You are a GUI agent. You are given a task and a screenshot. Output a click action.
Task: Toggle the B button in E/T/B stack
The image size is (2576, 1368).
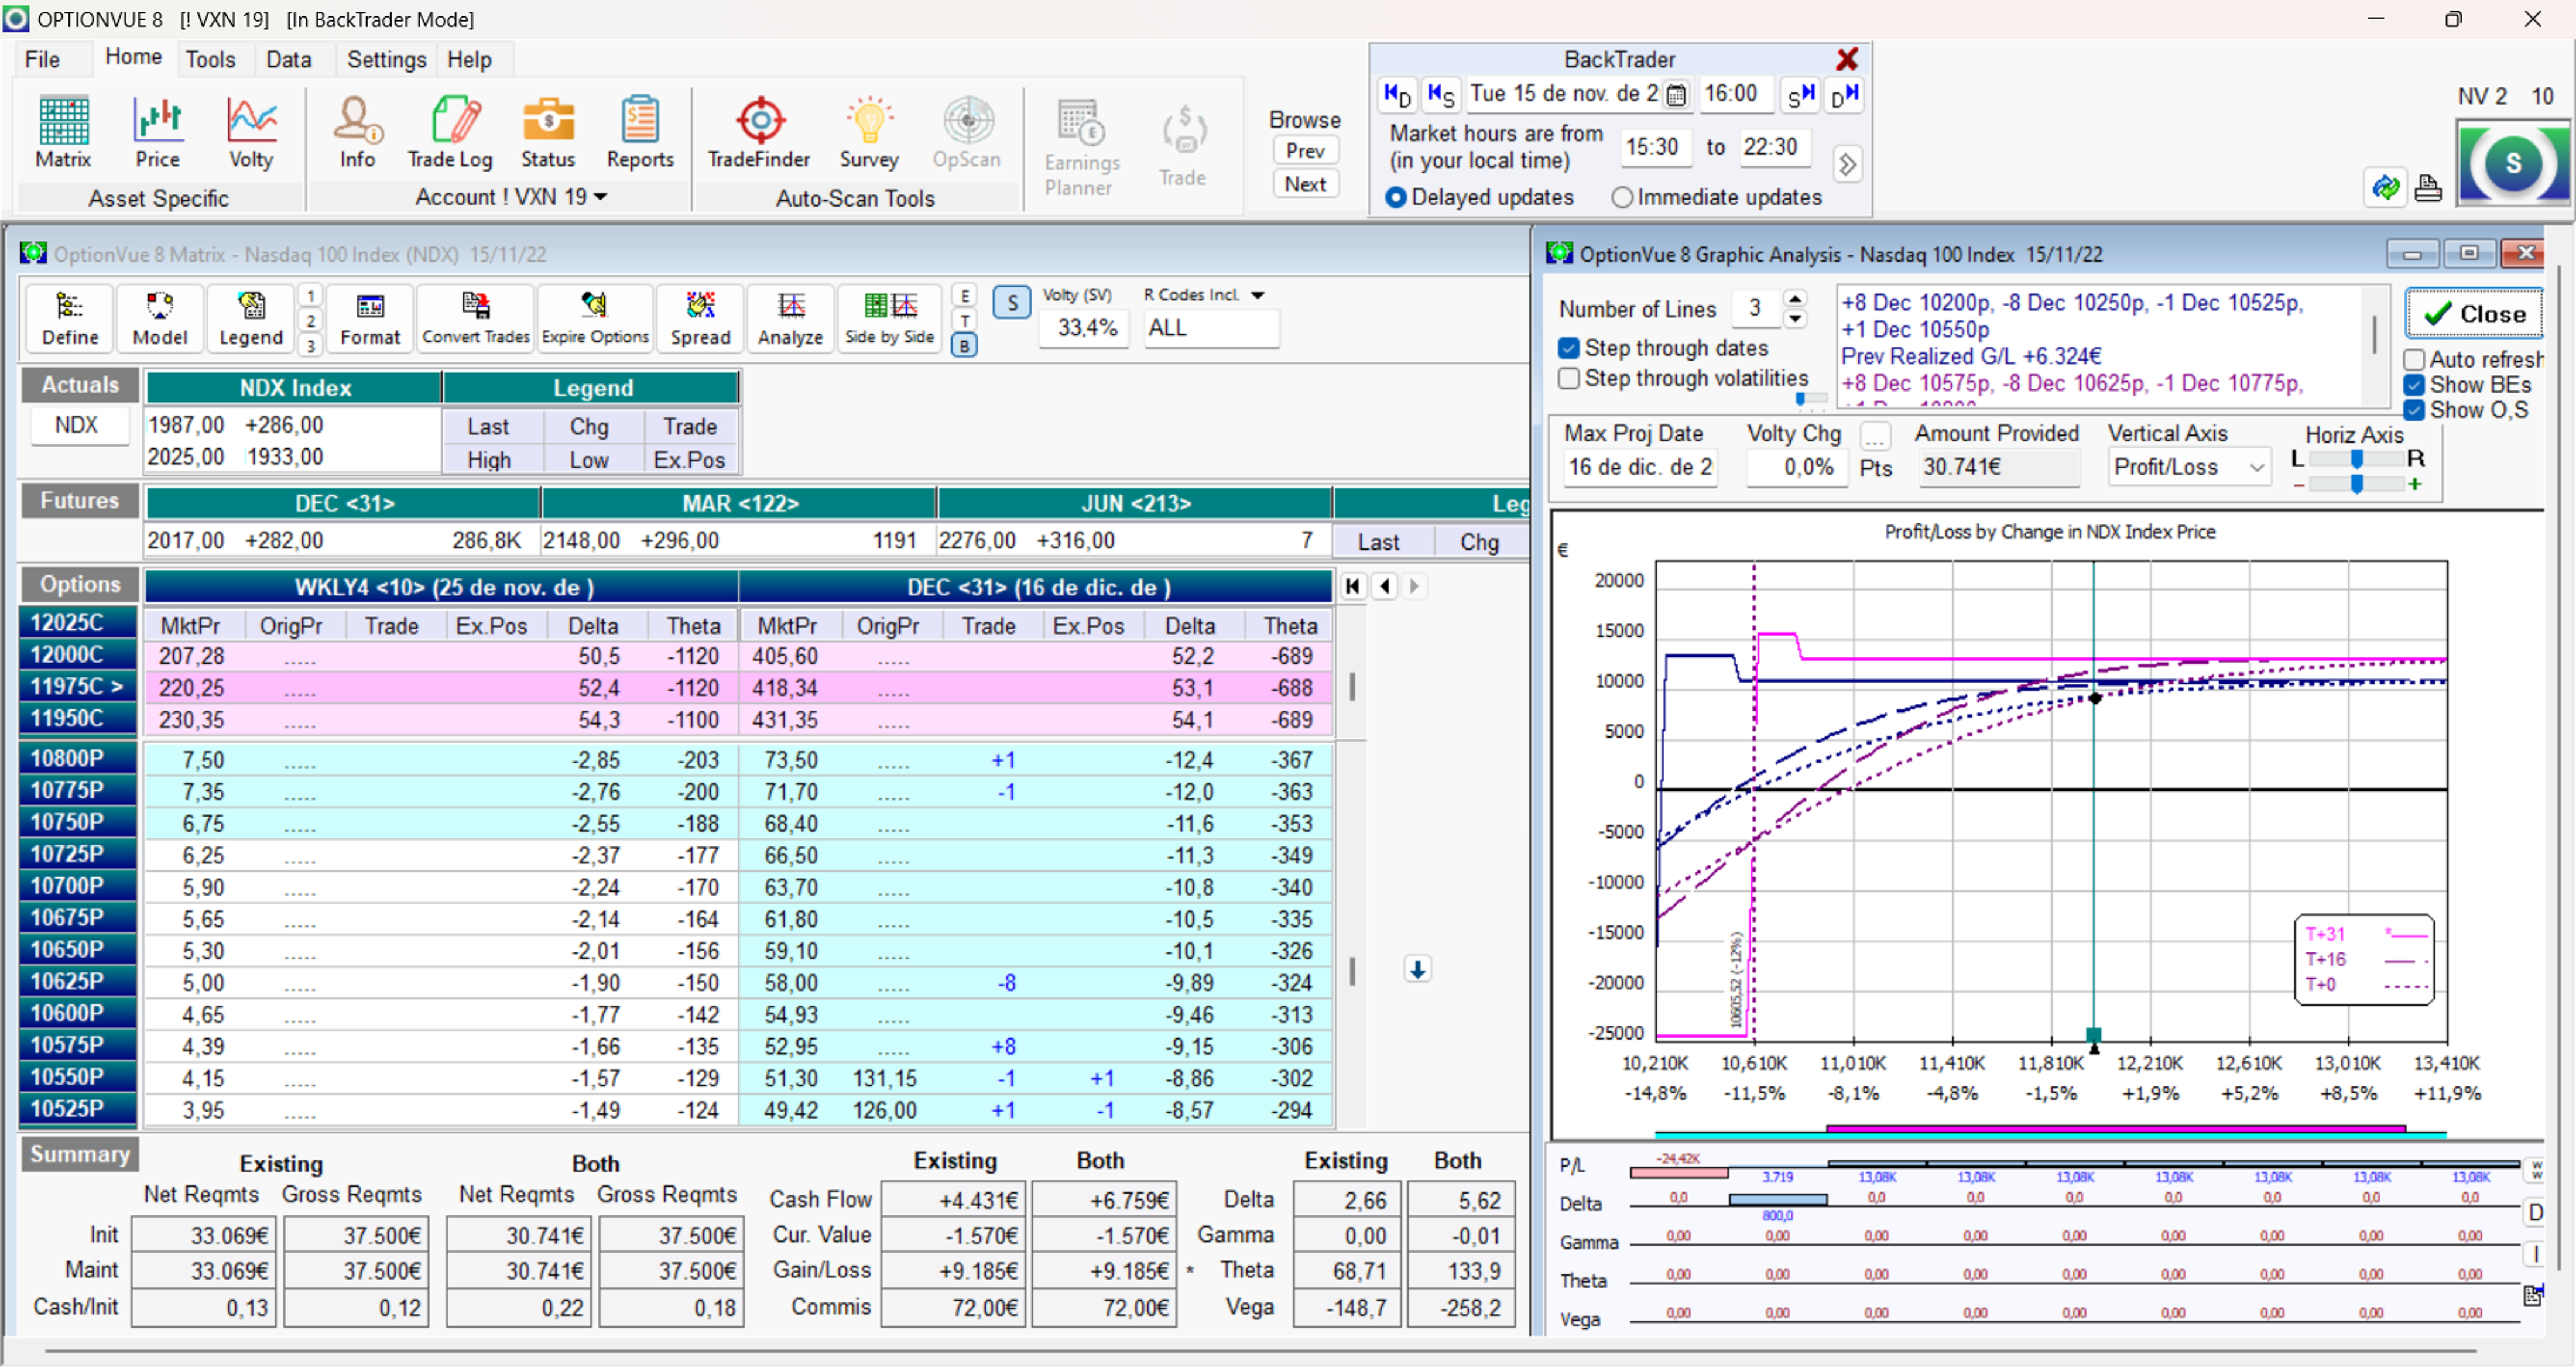(964, 346)
